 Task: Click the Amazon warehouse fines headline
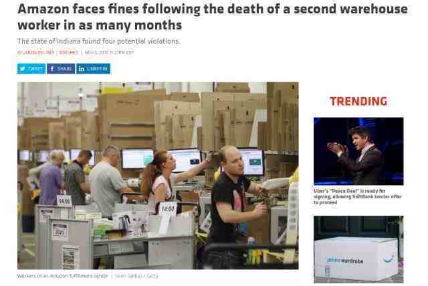pyautogui.click(x=213, y=17)
